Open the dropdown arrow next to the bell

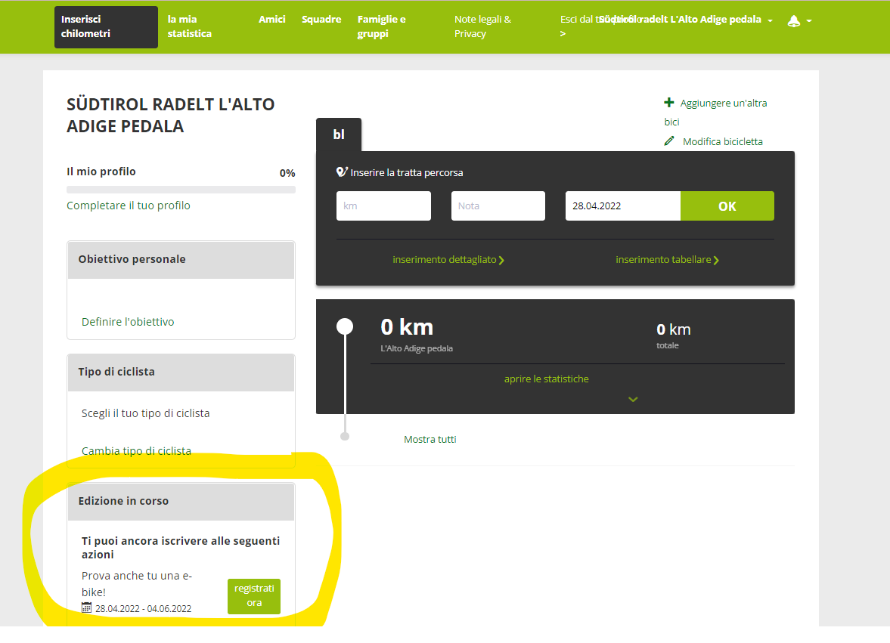pos(809,20)
